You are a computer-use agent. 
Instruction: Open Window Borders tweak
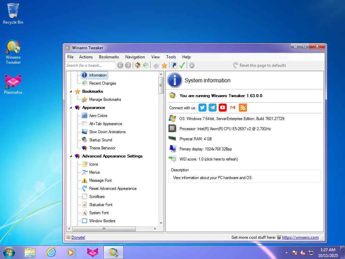click(x=102, y=221)
